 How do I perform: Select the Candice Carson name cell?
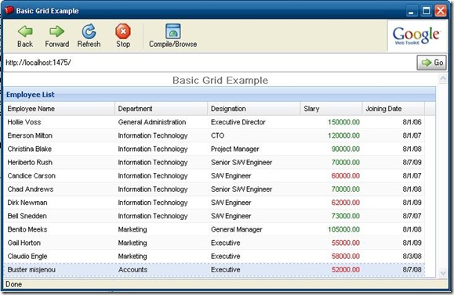coord(31,176)
